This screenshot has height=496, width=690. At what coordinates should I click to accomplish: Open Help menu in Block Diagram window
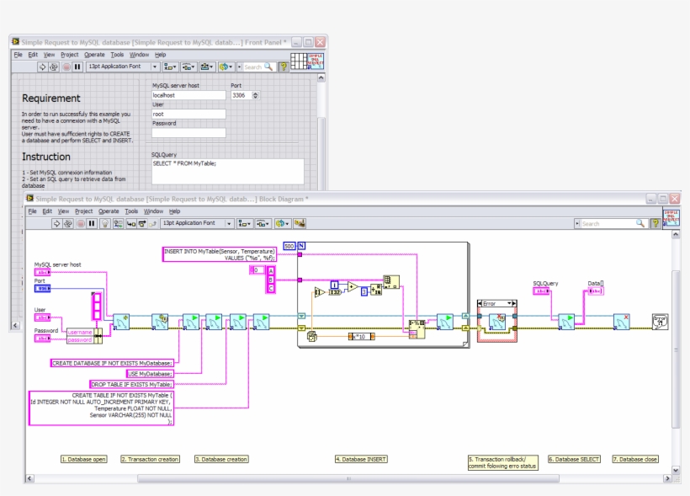tap(175, 211)
